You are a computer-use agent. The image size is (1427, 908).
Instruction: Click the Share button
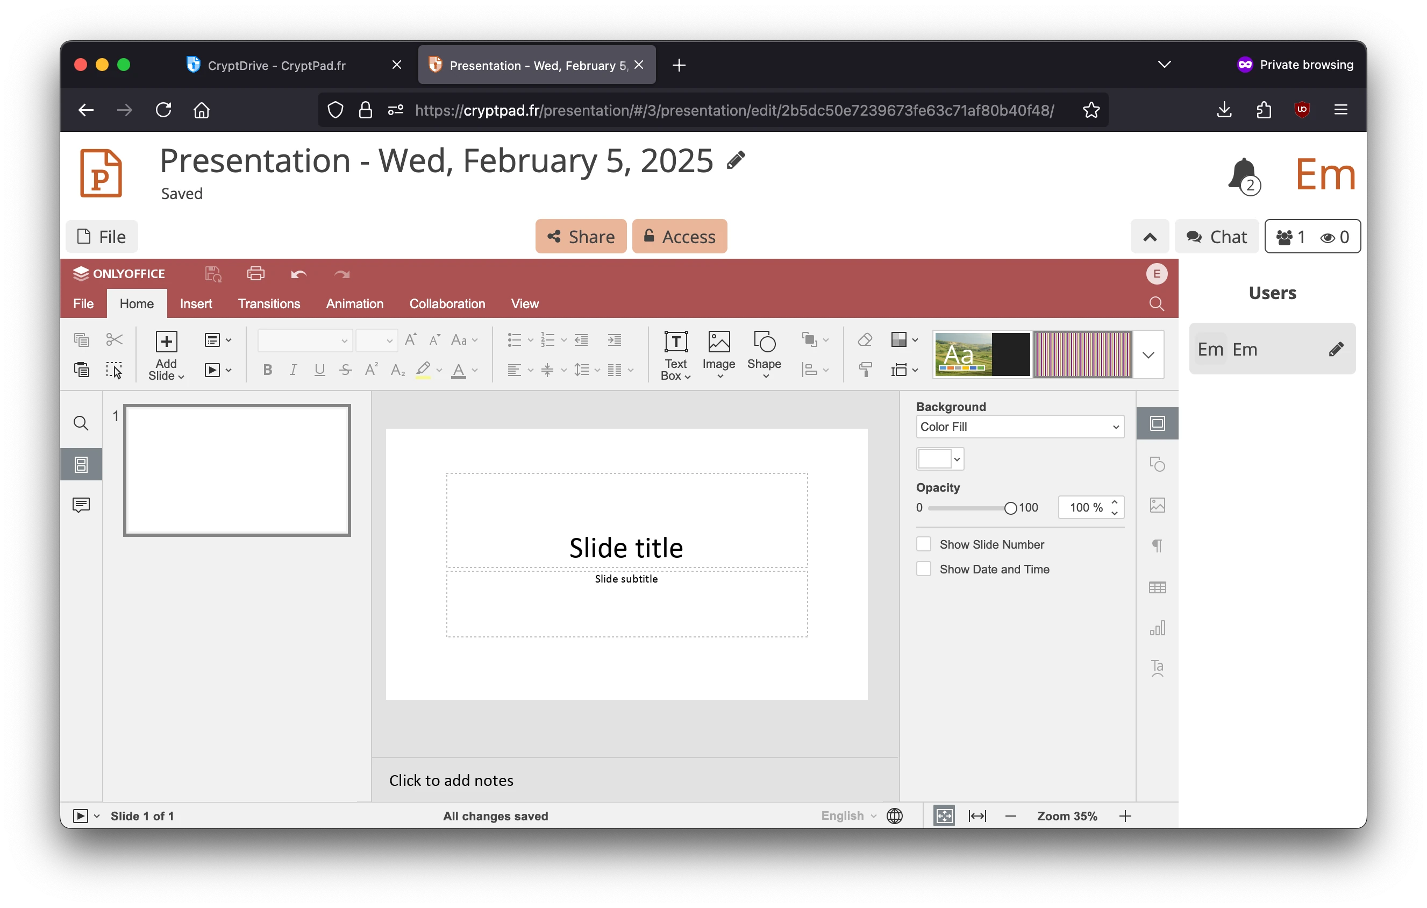coord(580,236)
